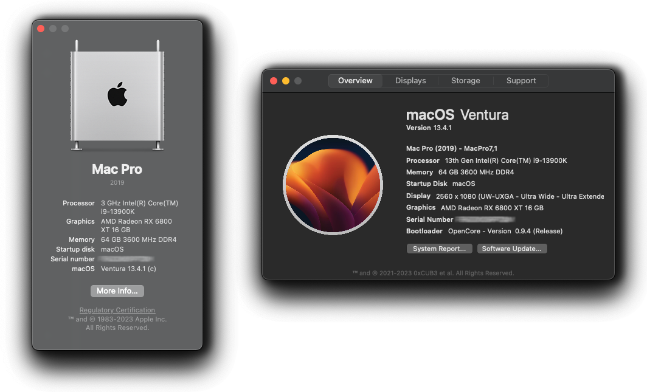Close the Mac Pro about window

pos(41,29)
